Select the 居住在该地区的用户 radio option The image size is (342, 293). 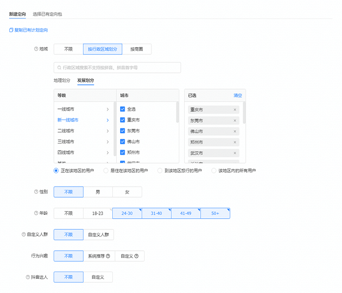point(106,171)
